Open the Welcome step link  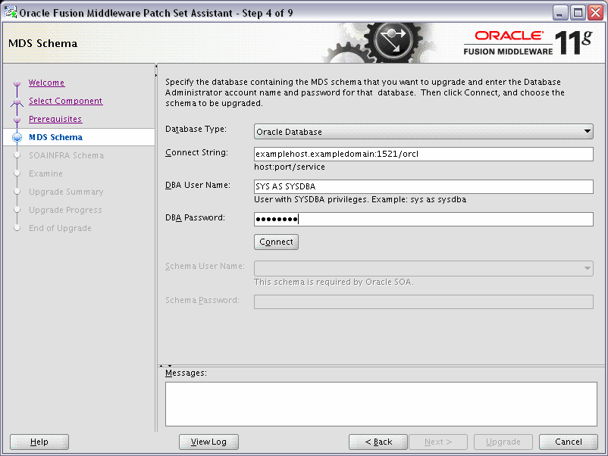point(46,83)
